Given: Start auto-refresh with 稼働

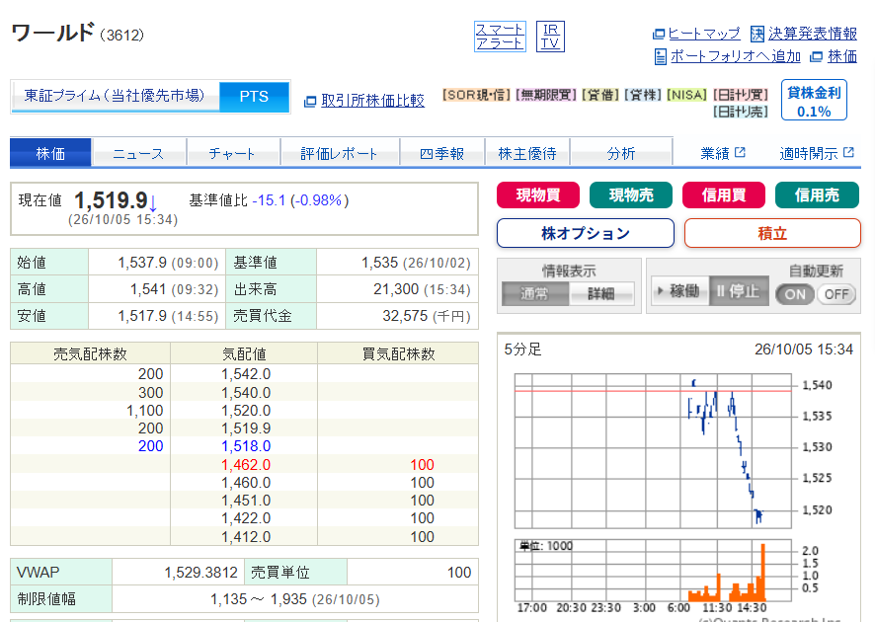Looking at the screenshot, I should (x=679, y=290).
